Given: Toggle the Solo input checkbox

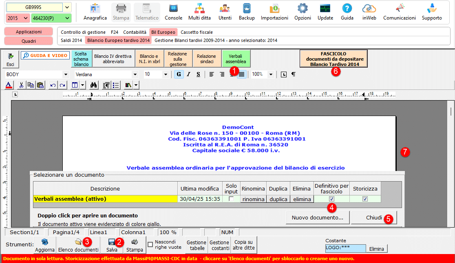Looking at the screenshot, I should click(x=231, y=199).
